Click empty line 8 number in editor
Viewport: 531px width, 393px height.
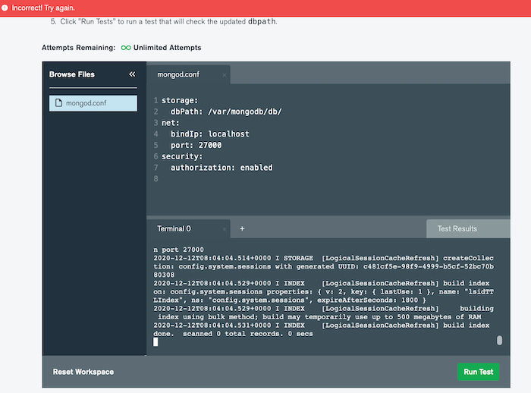156,178
